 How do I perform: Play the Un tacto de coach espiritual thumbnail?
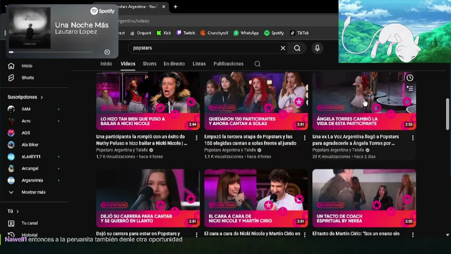[x=364, y=198]
